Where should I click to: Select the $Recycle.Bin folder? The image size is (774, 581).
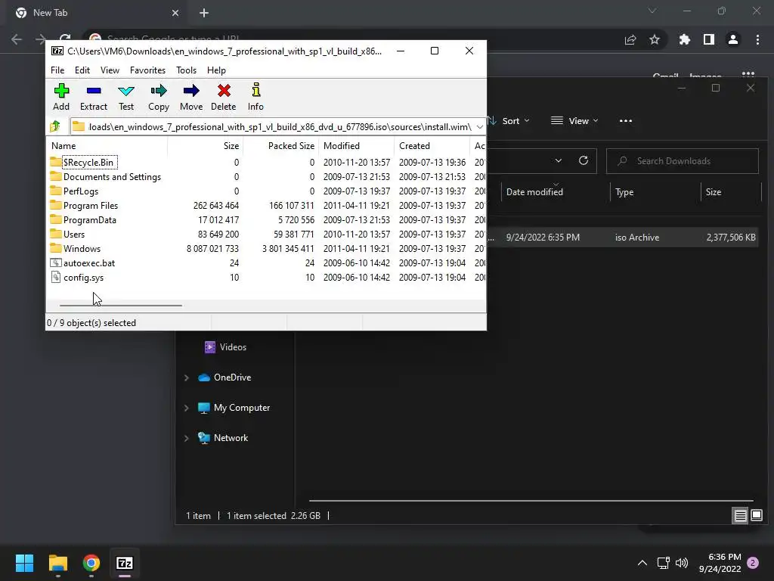(267, 162)
